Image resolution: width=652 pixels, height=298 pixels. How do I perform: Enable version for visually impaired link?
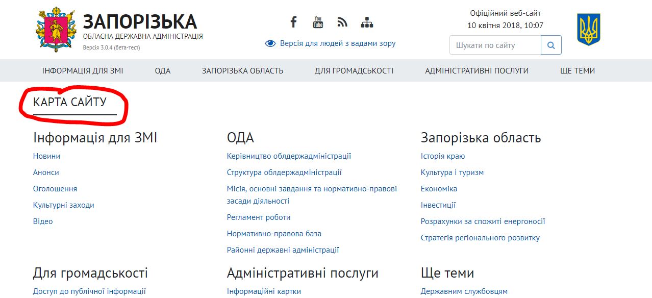pos(337,43)
